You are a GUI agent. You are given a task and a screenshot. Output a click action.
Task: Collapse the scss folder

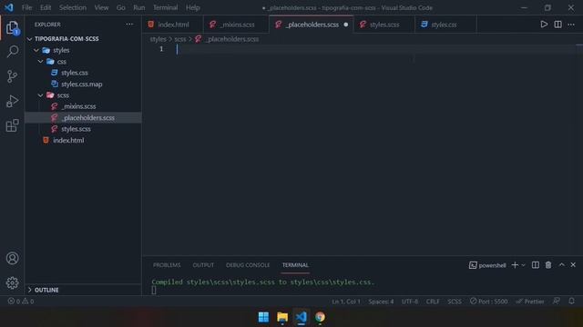pyautogui.click(x=40, y=95)
